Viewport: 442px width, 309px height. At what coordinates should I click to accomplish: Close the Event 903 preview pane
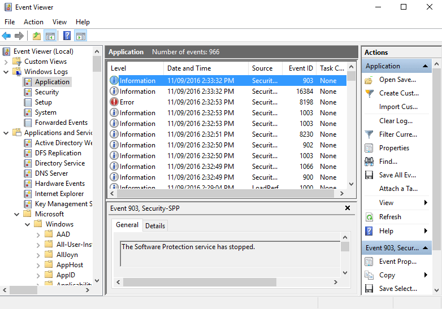click(348, 208)
